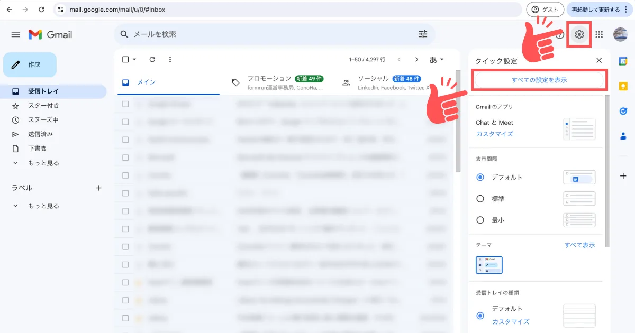The height and width of the screenshot is (333, 635).
Task: Click the quick settings panel scrollbar
Action: pyautogui.click(x=607, y=172)
